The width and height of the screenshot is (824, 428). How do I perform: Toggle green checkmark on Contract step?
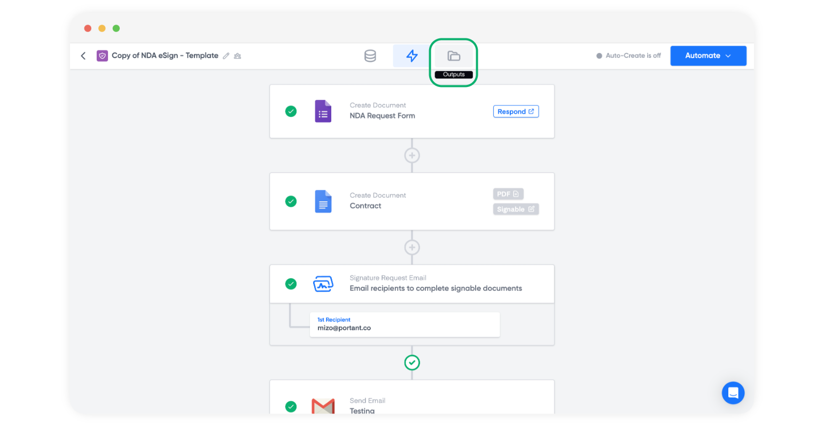pyautogui.click(x=291, y=201)
